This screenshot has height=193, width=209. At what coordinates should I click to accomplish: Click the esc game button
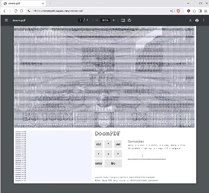coord(99,144)
